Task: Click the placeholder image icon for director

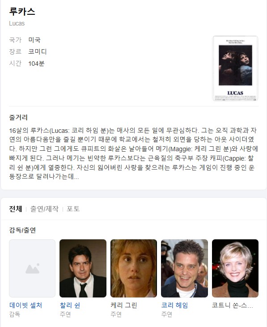Action: click(x=32, y=268)
